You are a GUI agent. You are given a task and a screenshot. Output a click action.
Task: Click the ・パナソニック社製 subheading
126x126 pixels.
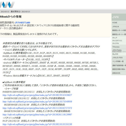(12, 118)
